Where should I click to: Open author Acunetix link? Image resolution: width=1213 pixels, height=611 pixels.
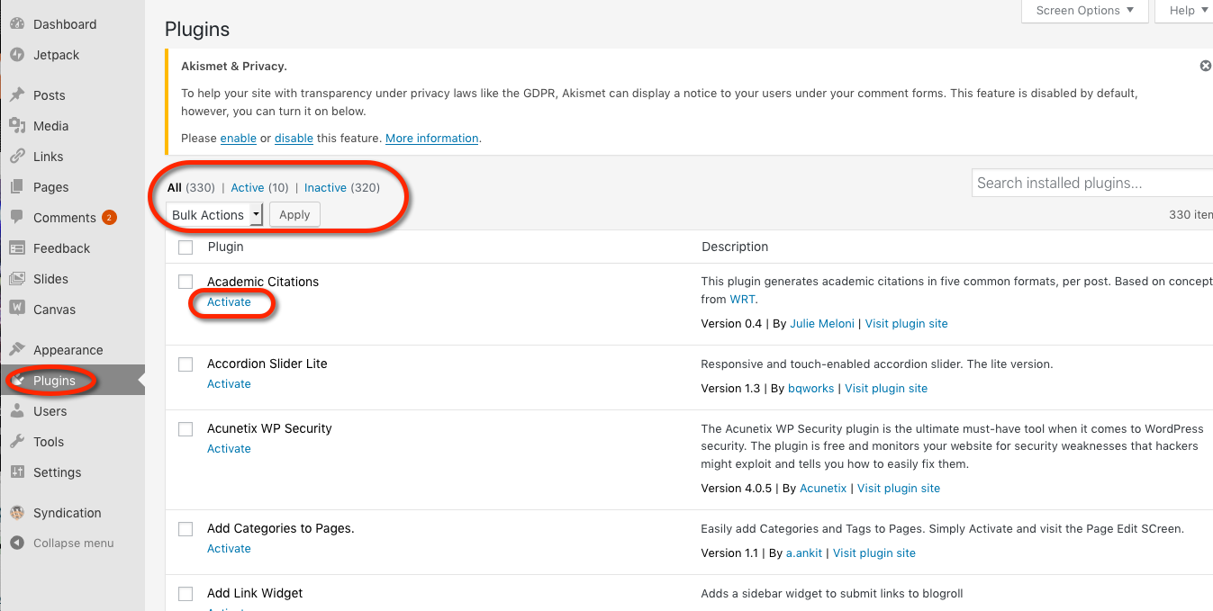[824, 489]
